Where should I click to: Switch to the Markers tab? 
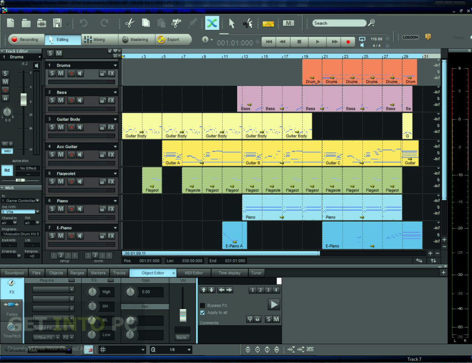click(x=98, y=273)
